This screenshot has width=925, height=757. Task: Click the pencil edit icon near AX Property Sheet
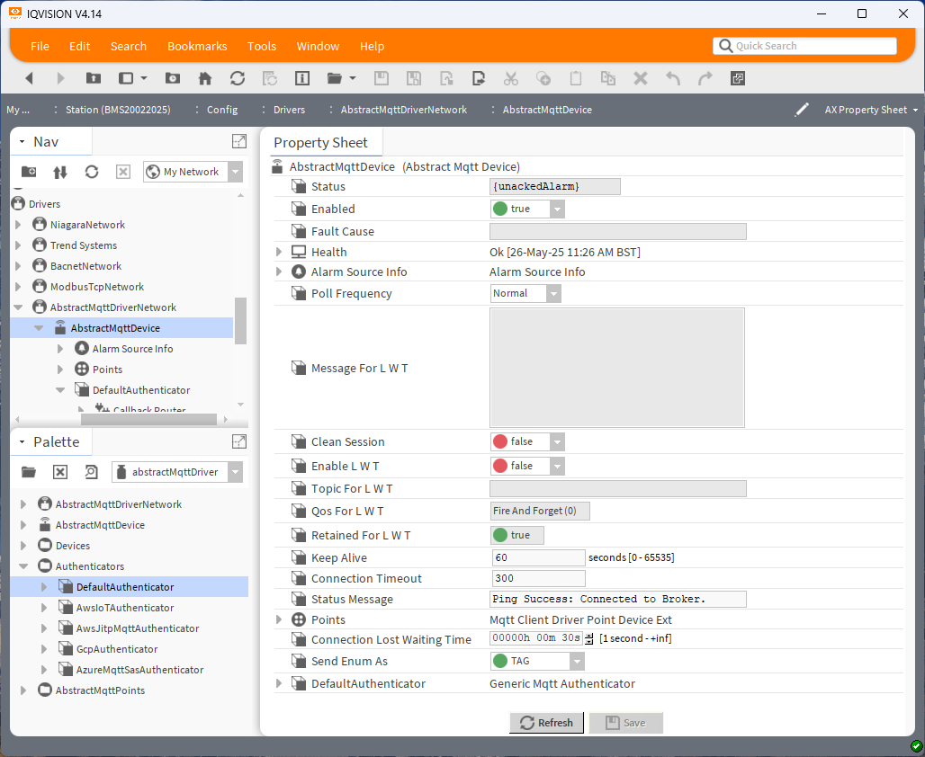tap(802, 110)
